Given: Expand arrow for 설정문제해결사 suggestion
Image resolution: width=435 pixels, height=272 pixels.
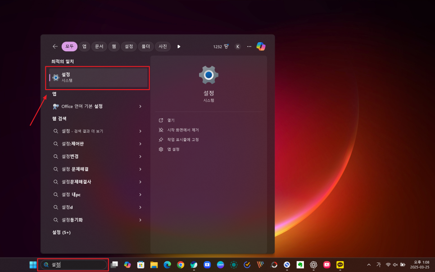Looking at the screenshot, I should tap(140, 182).
